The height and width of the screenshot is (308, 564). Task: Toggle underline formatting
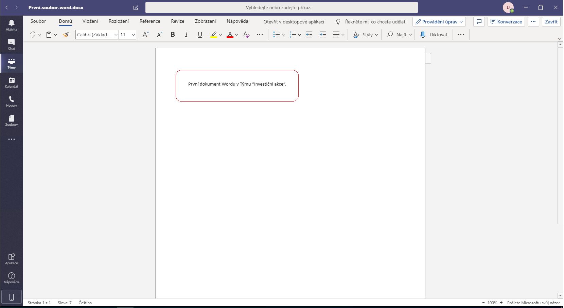[200, 34]
